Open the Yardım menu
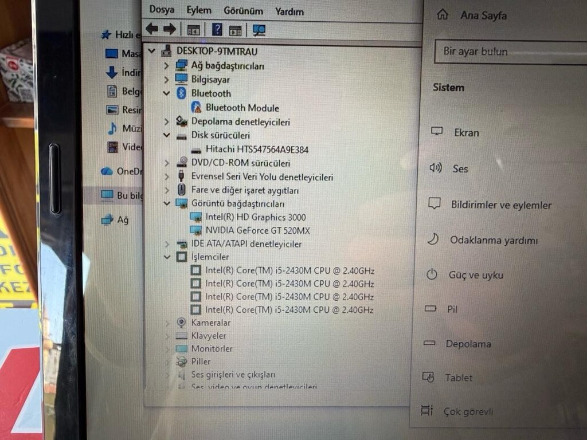 289,12
